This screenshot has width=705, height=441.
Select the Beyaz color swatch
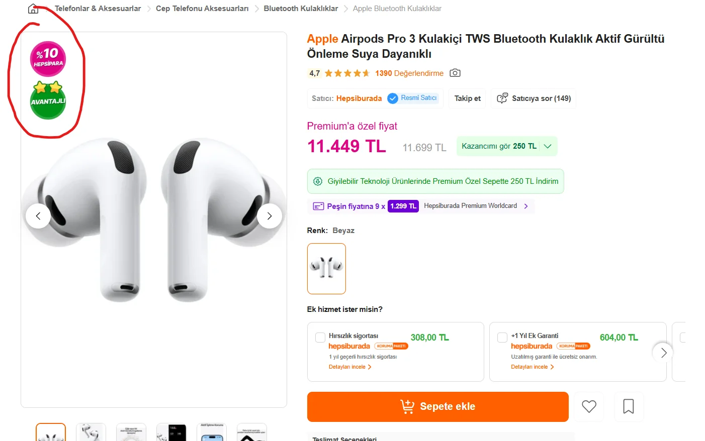click(x=326, y=269)
